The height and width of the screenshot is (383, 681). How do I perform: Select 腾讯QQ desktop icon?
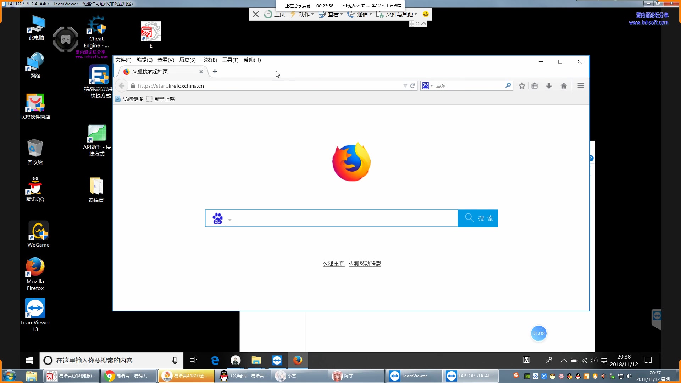point(35,189)
